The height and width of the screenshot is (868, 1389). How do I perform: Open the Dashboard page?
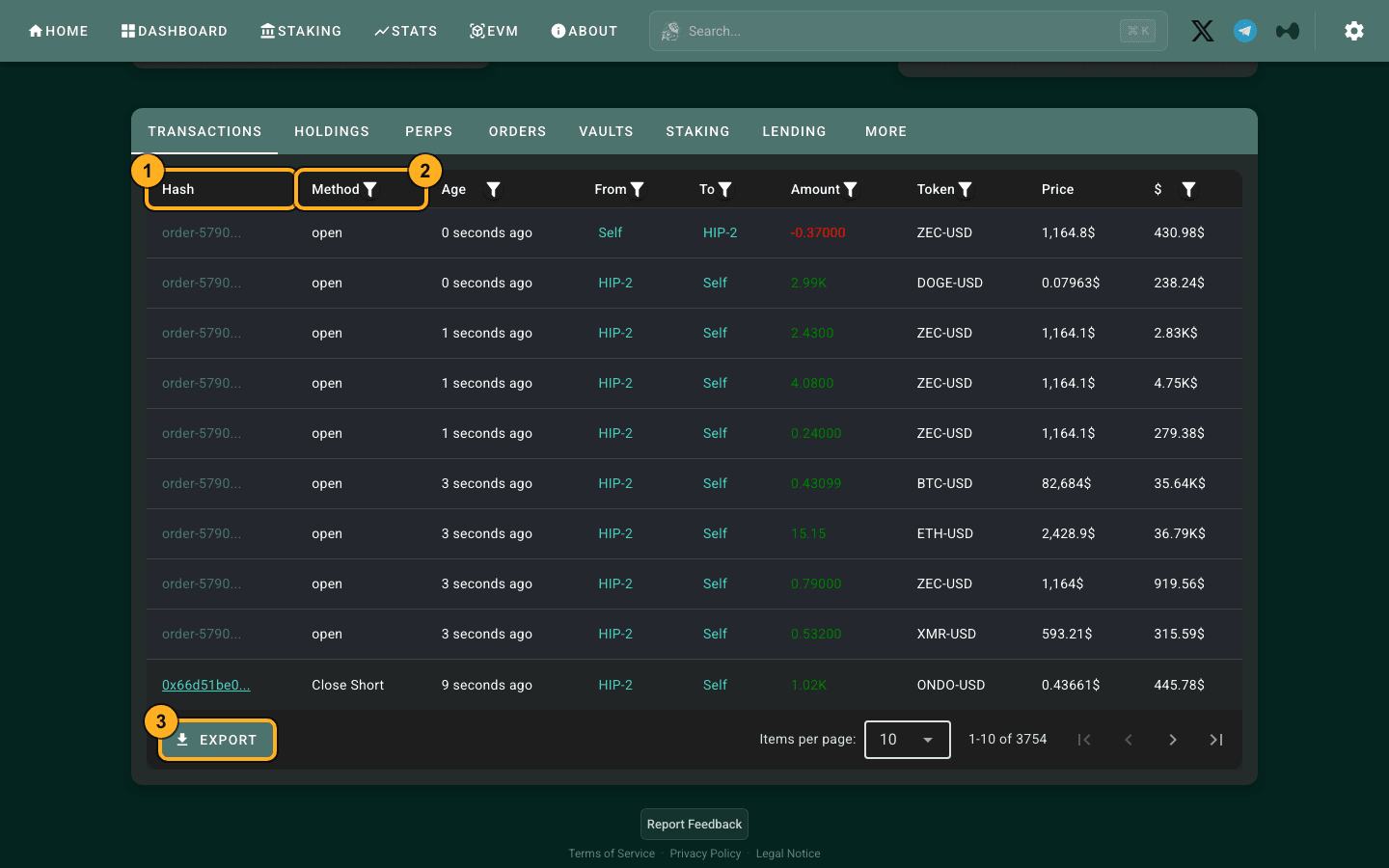(175, 31)
